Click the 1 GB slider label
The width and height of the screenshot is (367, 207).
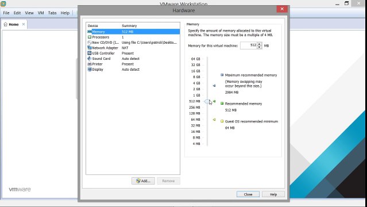(x=196, y=95)
